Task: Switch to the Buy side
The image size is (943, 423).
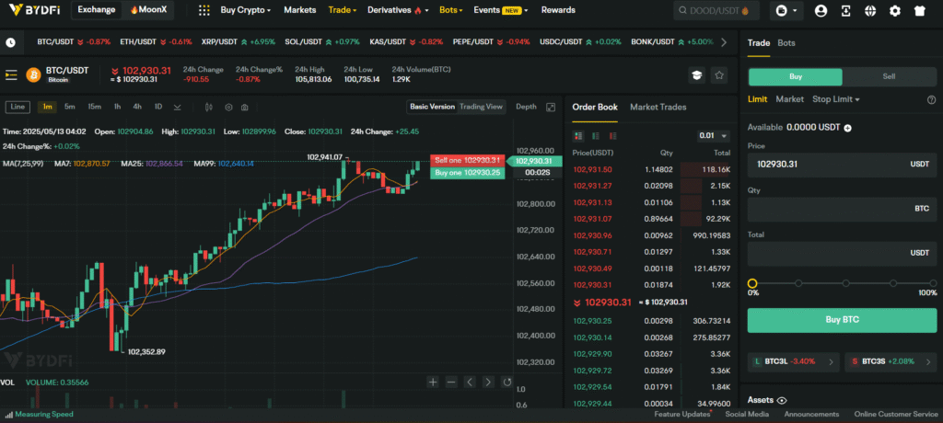Action: (x=795, y=77)
